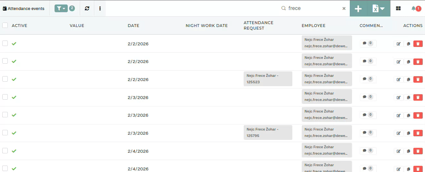
Task: Select the checkbox of the 125795 row
Action: (x=5, y=132)
